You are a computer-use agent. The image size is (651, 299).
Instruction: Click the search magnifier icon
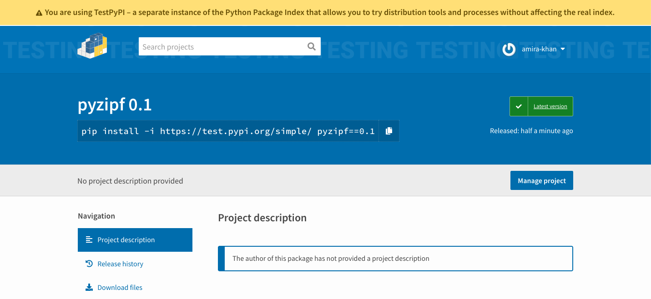[x=311, y=46]
